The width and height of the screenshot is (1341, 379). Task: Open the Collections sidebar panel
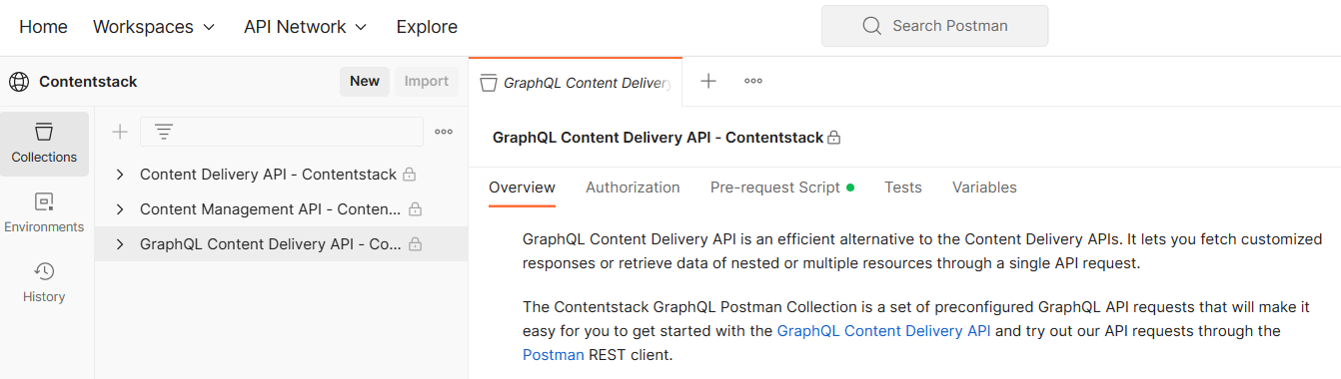[44, 144]
